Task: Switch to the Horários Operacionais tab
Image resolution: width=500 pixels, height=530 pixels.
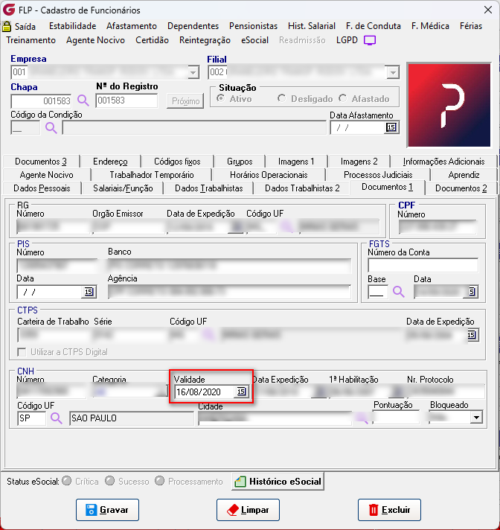Action: [x=269, y=175]
